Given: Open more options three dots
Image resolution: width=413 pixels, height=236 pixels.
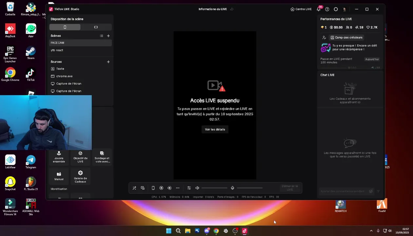Looking at the screenshot, I should point(178,188).
